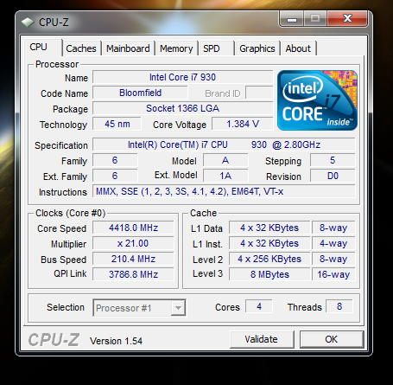393x385 pixels.
Task: Click the Ext. Family value 6
Action: (x=115, y=176)
